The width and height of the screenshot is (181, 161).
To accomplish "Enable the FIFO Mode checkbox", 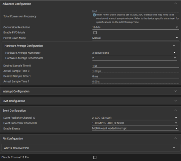I will [x=95, y=33].
